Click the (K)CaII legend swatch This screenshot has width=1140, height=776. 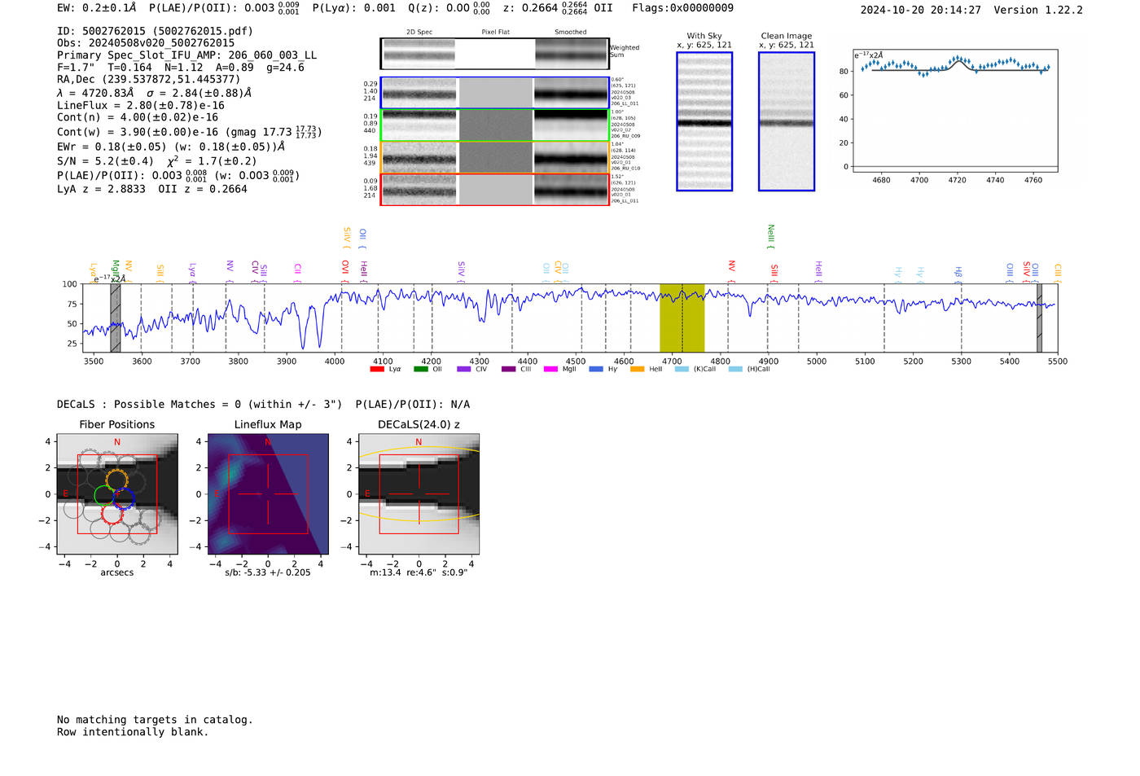point(682,369)
